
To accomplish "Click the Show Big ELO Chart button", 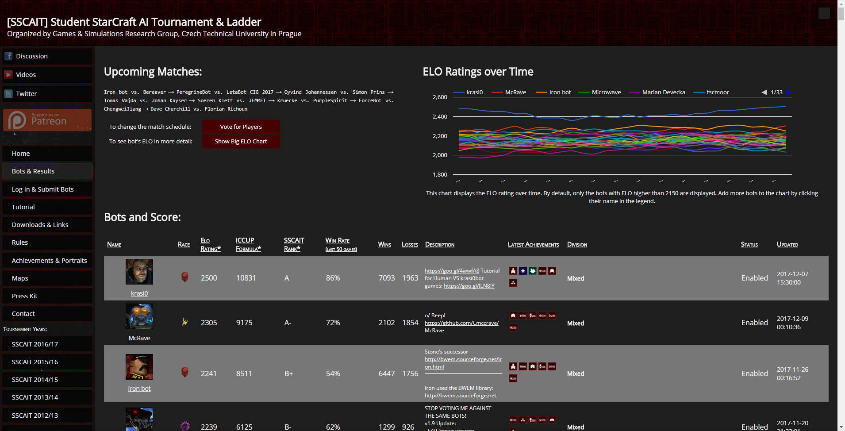I will pos(241,142).
